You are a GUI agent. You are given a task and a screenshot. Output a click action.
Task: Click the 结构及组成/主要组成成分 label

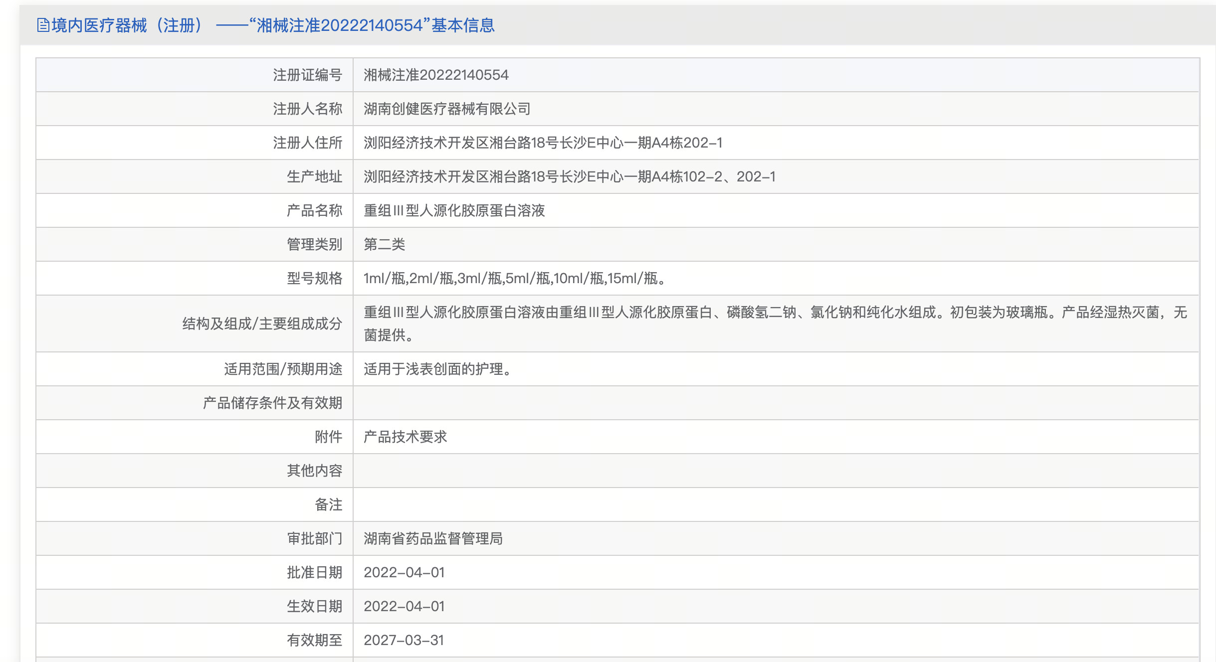[x=262, y=324]
